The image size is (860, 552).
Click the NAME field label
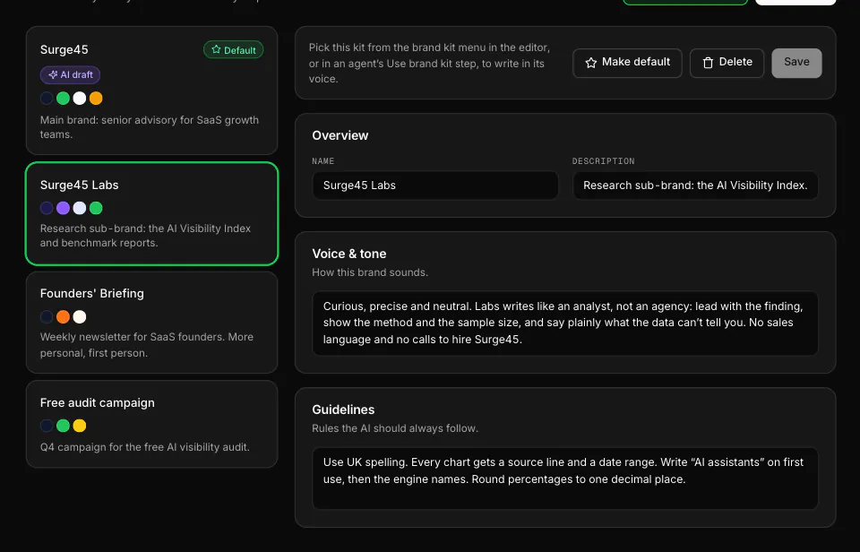[x=323, y=161]
